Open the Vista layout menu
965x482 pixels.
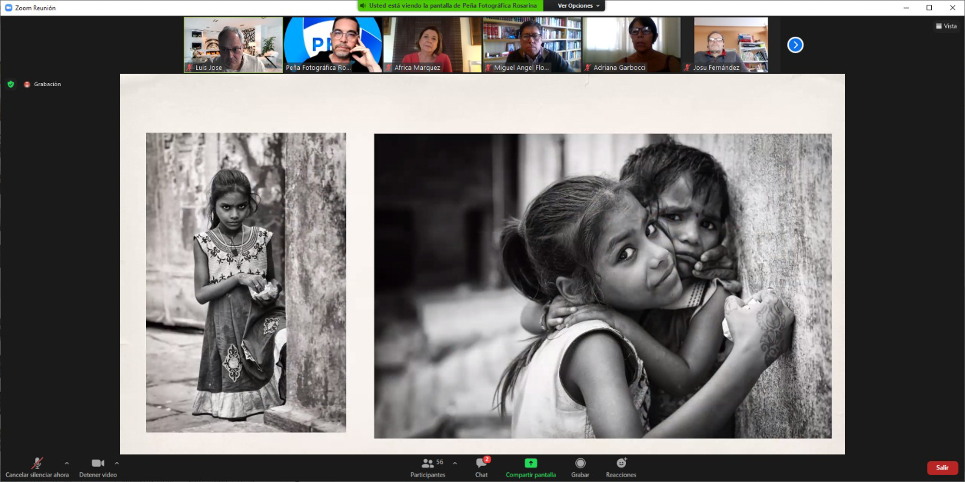(946, 26)
